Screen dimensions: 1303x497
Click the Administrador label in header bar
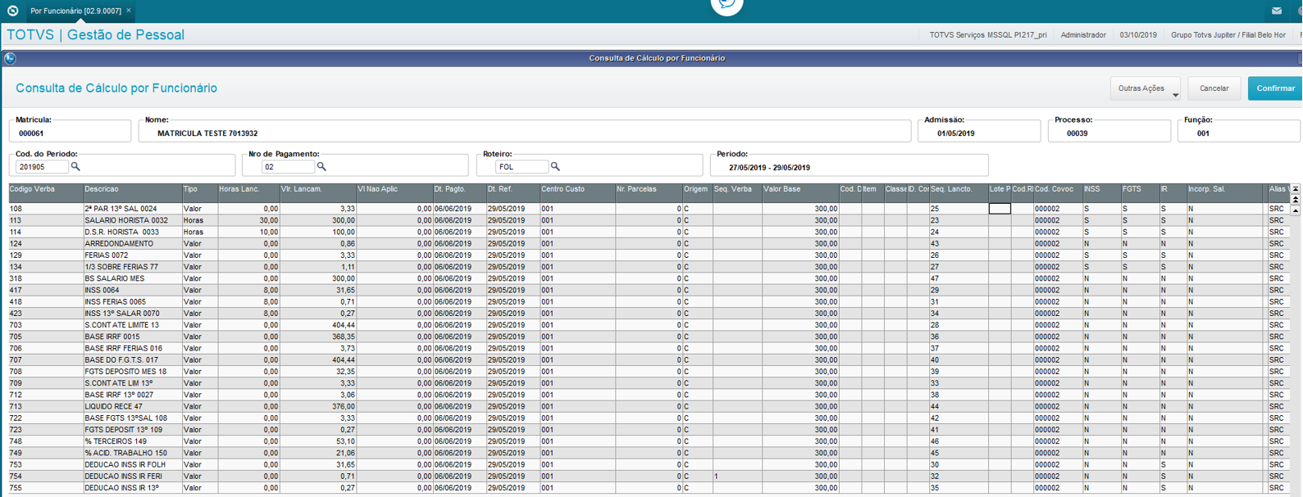(1083, 35)
